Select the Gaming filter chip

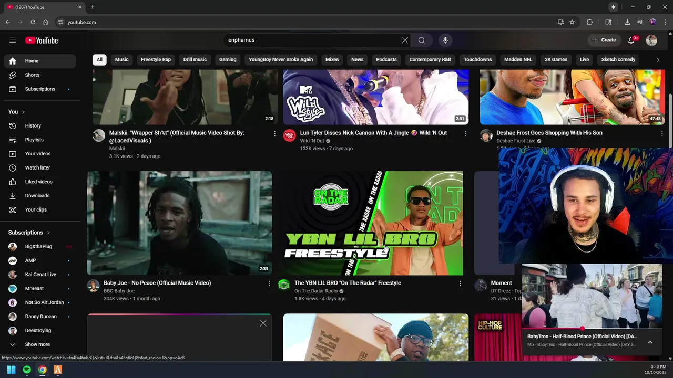228,60
